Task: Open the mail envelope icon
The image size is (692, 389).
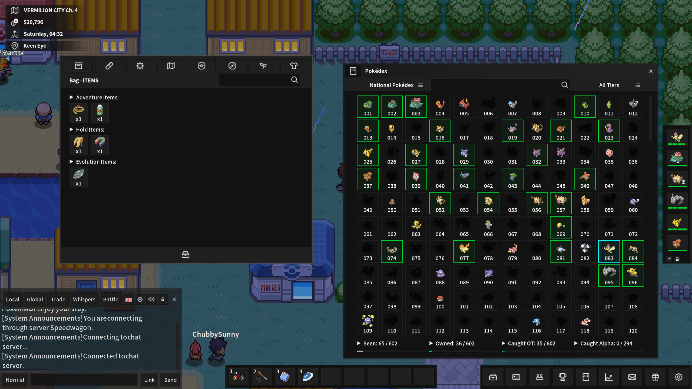Action: point(632,377)
